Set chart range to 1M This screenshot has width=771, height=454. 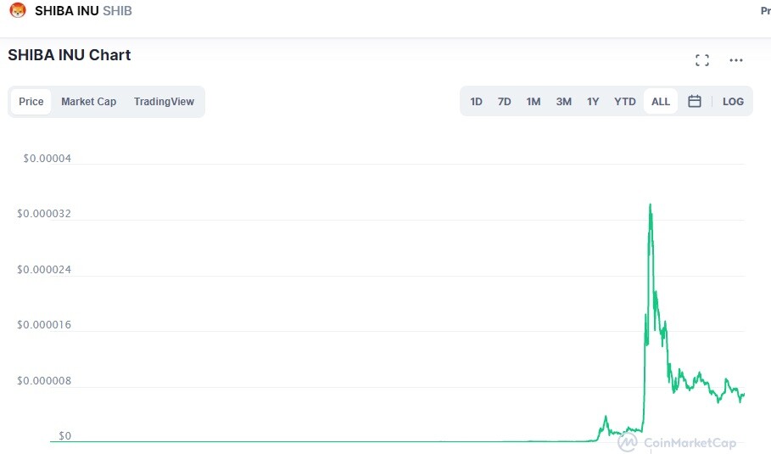[533, 101]
